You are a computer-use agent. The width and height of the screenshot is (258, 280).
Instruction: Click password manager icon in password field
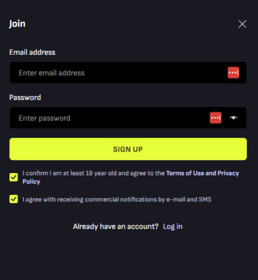(x=216, y=118)
